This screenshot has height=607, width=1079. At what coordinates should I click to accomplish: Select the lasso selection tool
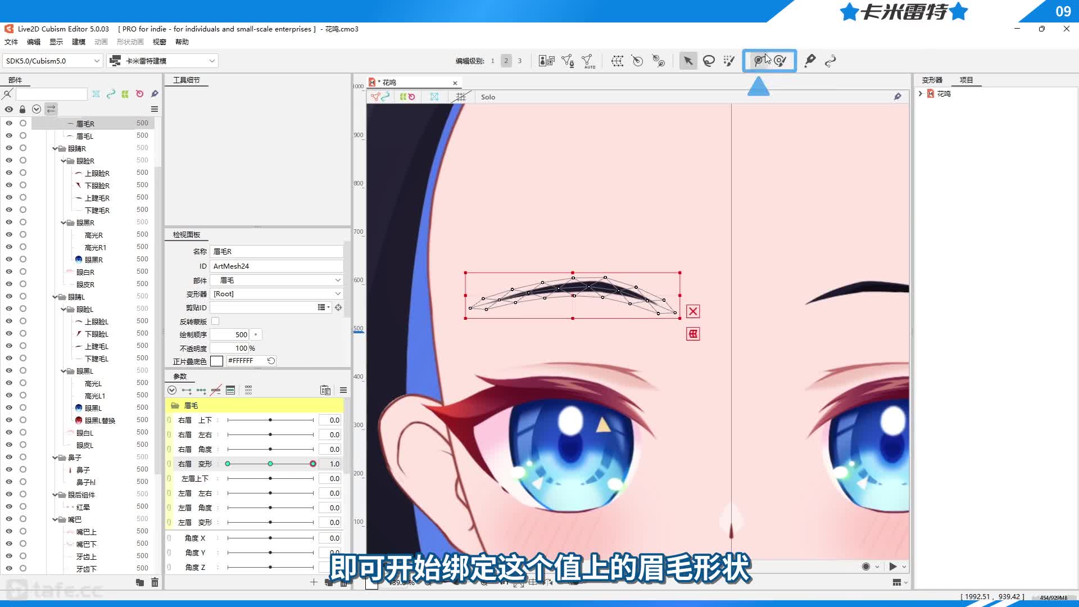pos(709,61)
